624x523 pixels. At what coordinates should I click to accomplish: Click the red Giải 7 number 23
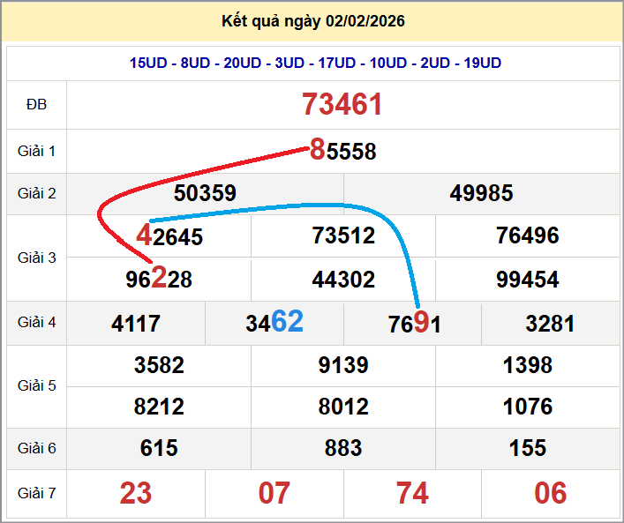tap(136, 493)
